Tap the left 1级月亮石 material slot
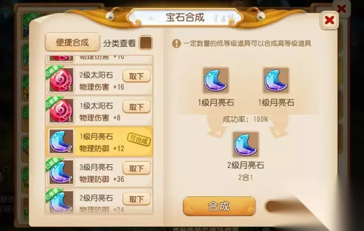This screenshot has width=364, height=231. pyautogui.click(x=216, y=80)
